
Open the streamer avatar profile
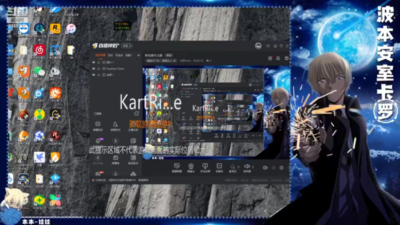tap(258, 46)
